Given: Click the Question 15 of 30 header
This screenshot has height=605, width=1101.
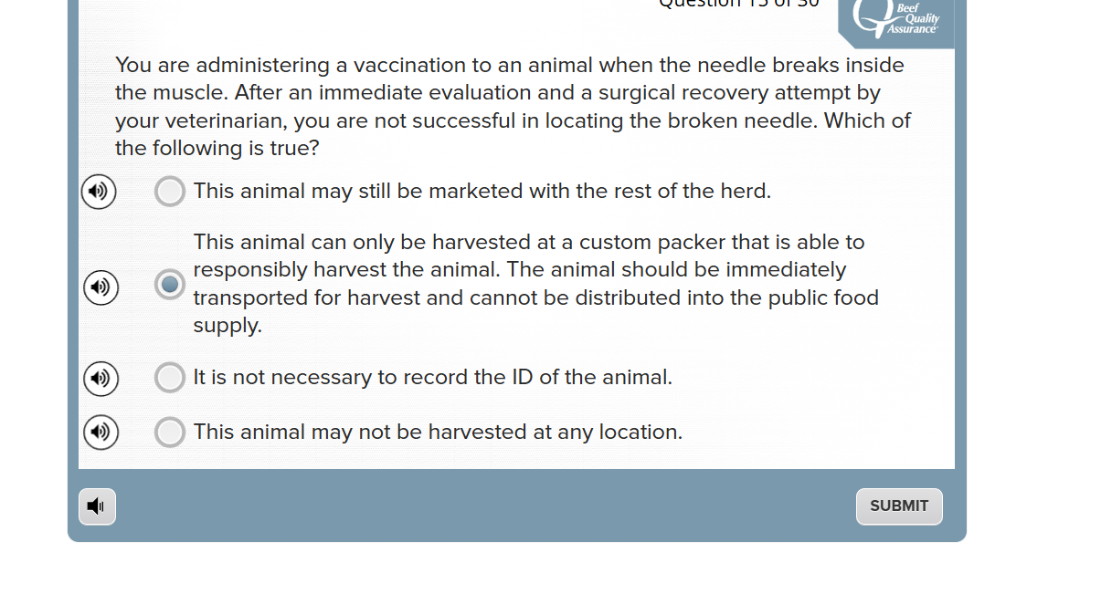Looking at the screenshot, I should [737, 5].
